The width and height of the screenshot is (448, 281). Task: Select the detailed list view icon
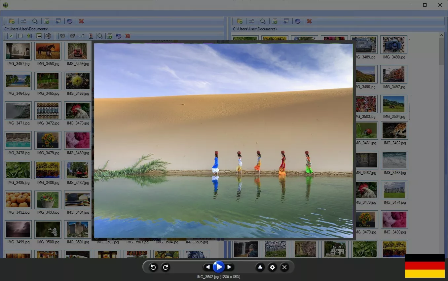pos(39,36)
